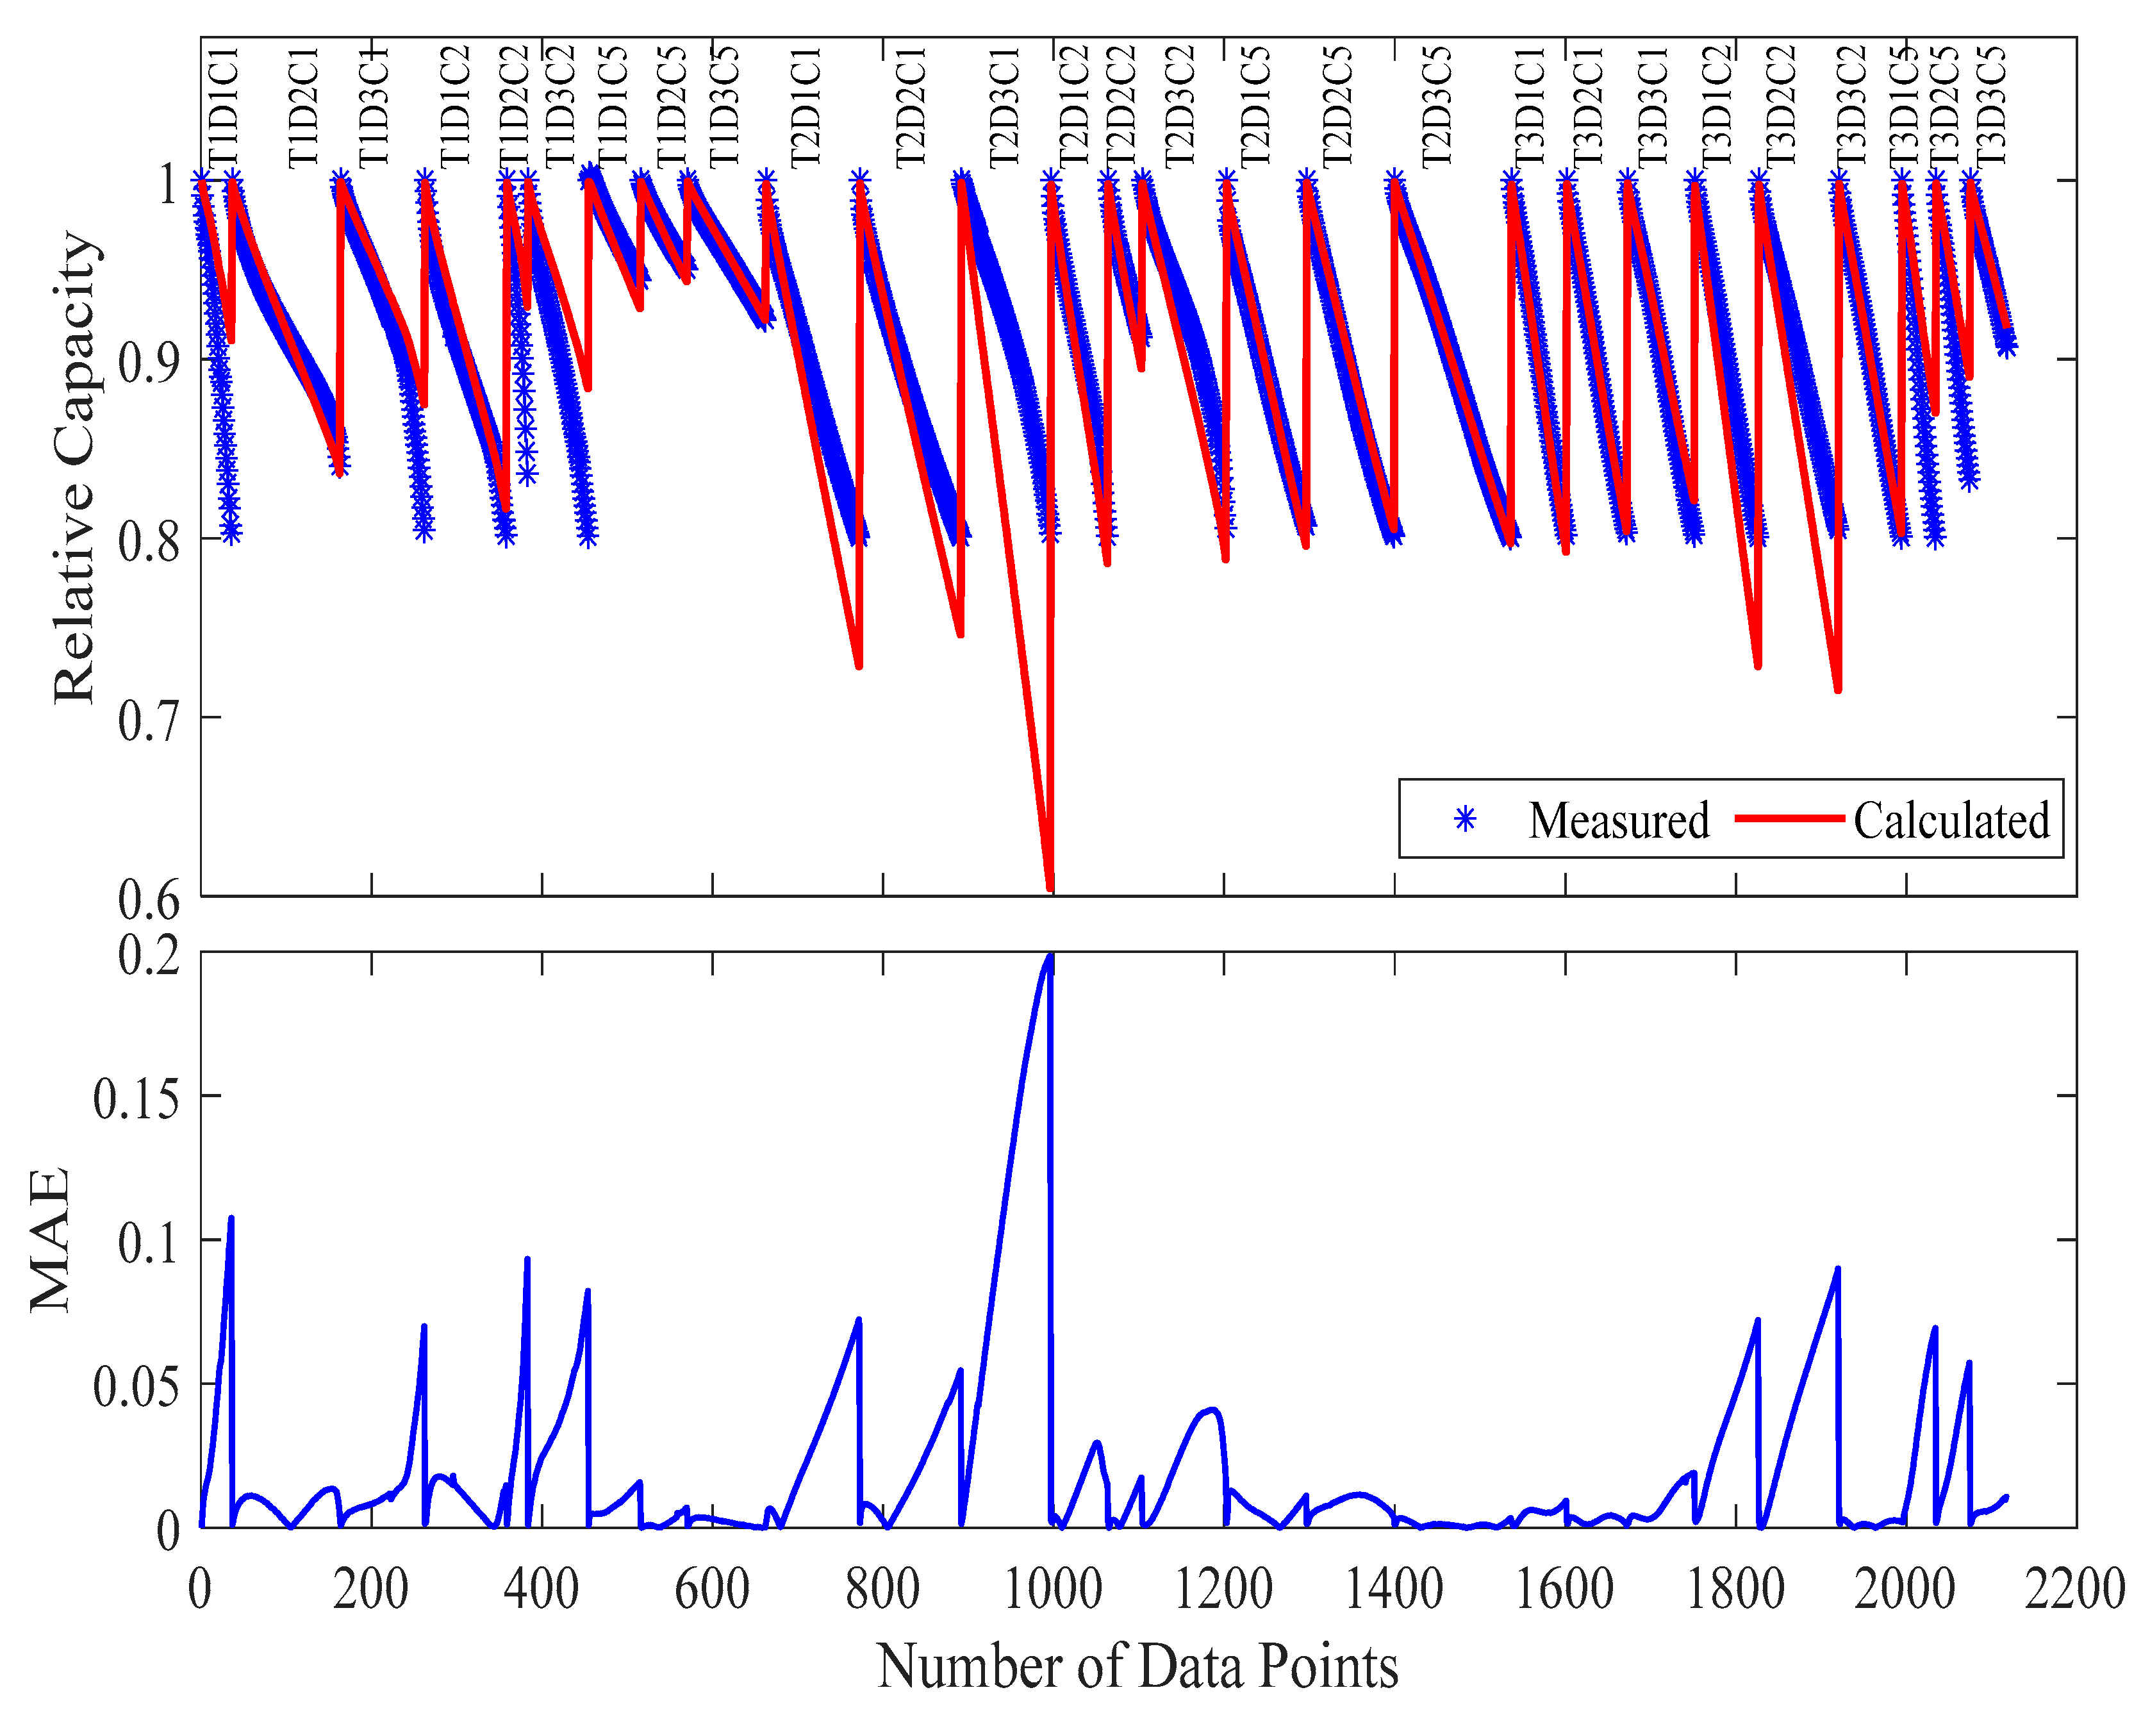Click the Number of Data Points axis title
This screenshot has height=1715, width=2150.
pyautogui.click(x=1137, y=1666)
